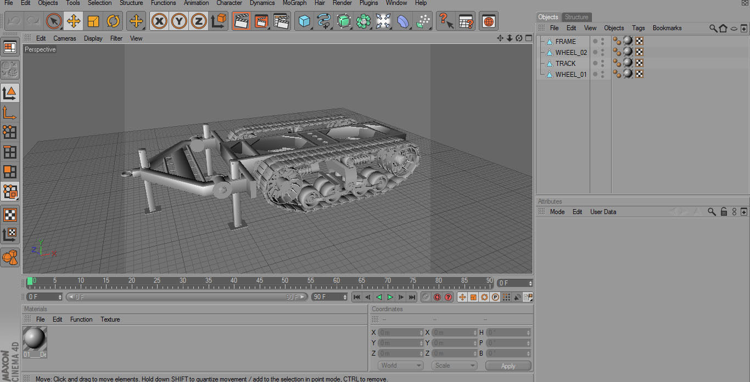Add a Cube primitive object
The width and height of the screenshot is (750, 382).
304,21
